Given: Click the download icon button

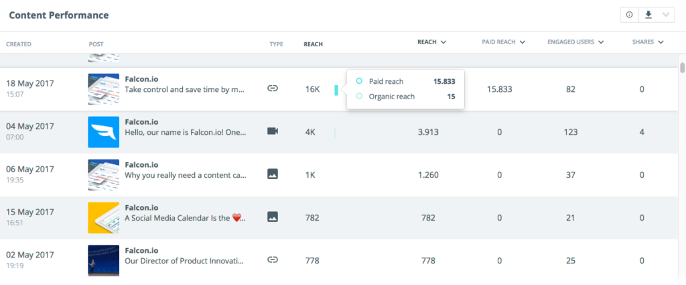Looking at the screenshot, I should [x=648, y=15].
